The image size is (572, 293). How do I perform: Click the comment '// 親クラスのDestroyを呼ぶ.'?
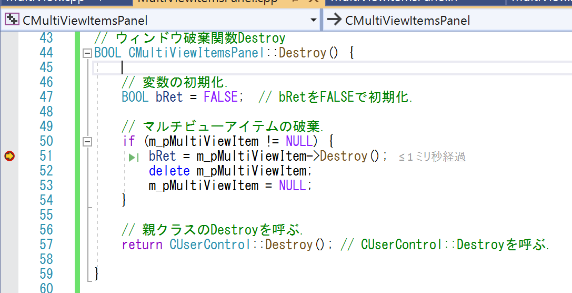213,229
